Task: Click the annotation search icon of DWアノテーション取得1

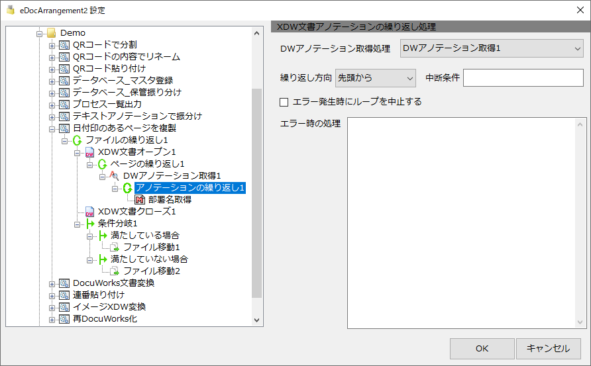Action: [x=115, y=176]
